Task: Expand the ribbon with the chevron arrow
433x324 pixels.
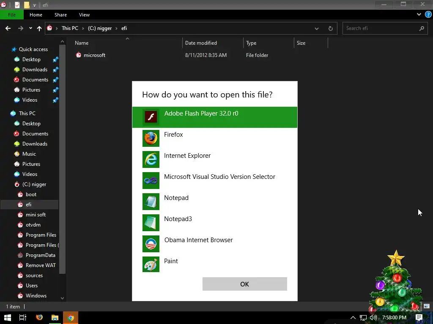Action: click(419, 15)
